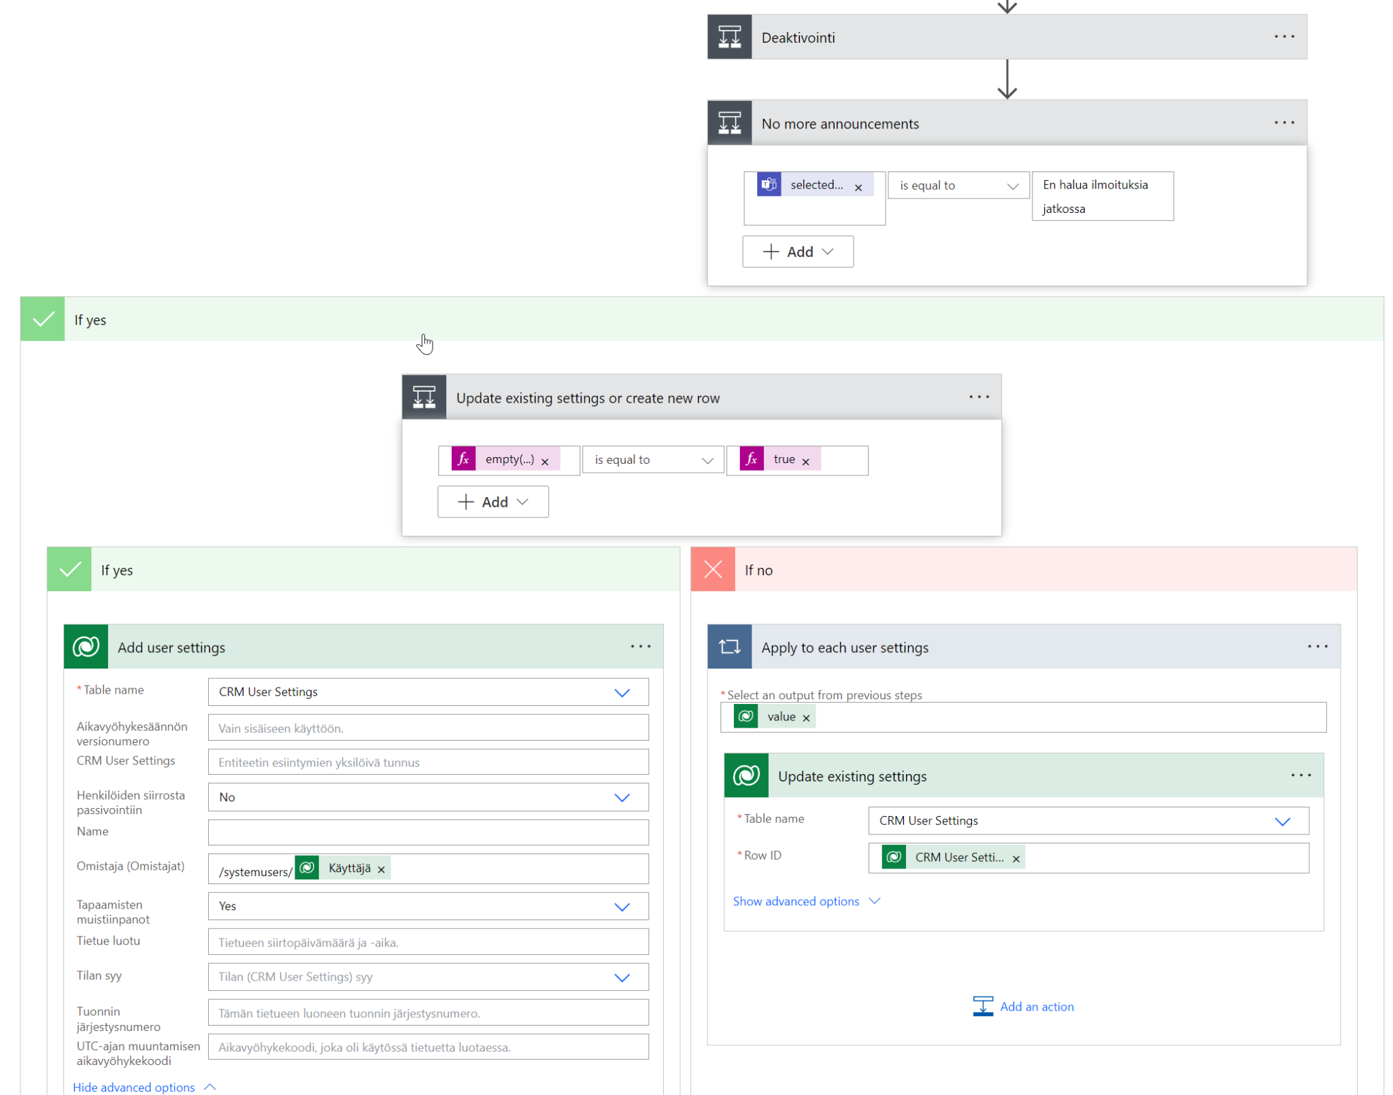Screen dimensions: 1393x1095
Task: Open the Update existing settings or create new row ellipsis menu
Action: (x=979, y=397)
